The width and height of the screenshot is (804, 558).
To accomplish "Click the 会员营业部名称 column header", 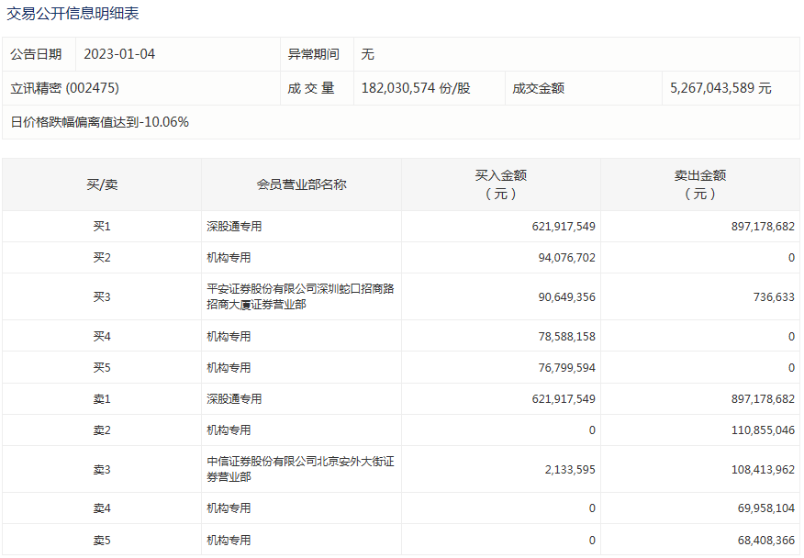I will [x=301, y=184].
